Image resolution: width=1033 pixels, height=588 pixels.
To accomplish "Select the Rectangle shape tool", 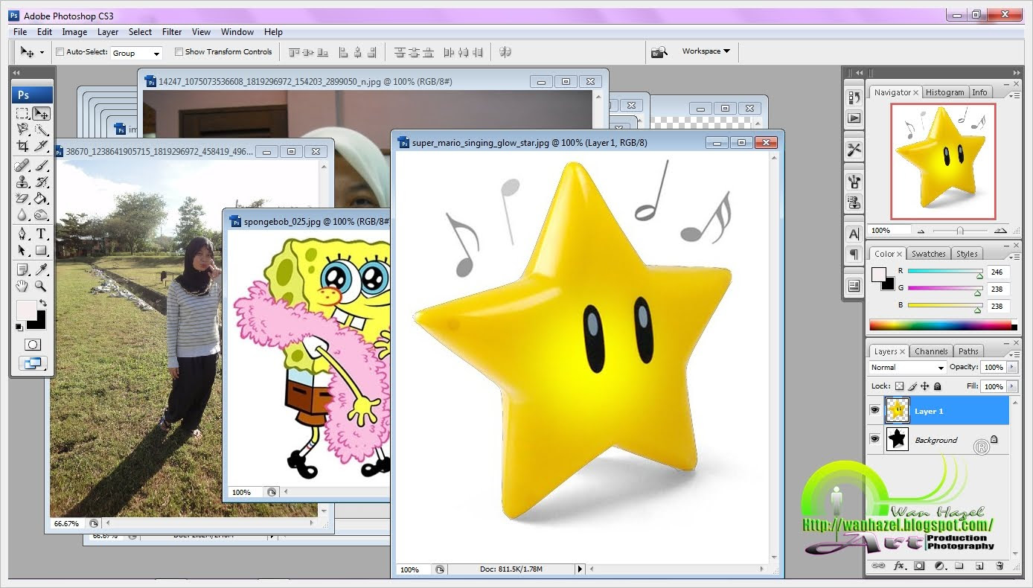I will (42, 250).
